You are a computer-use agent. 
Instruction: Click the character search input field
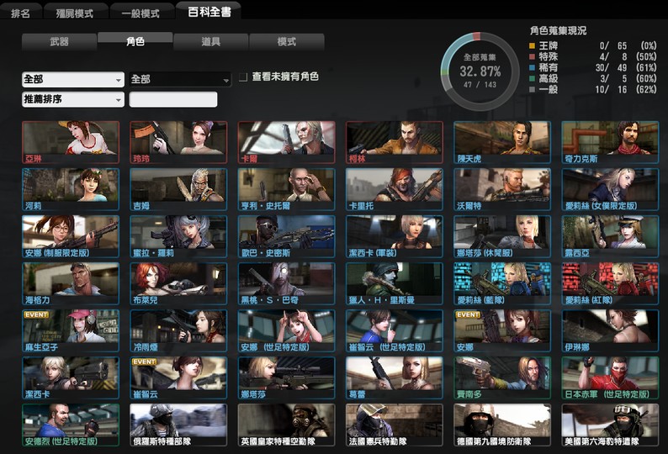173,99
